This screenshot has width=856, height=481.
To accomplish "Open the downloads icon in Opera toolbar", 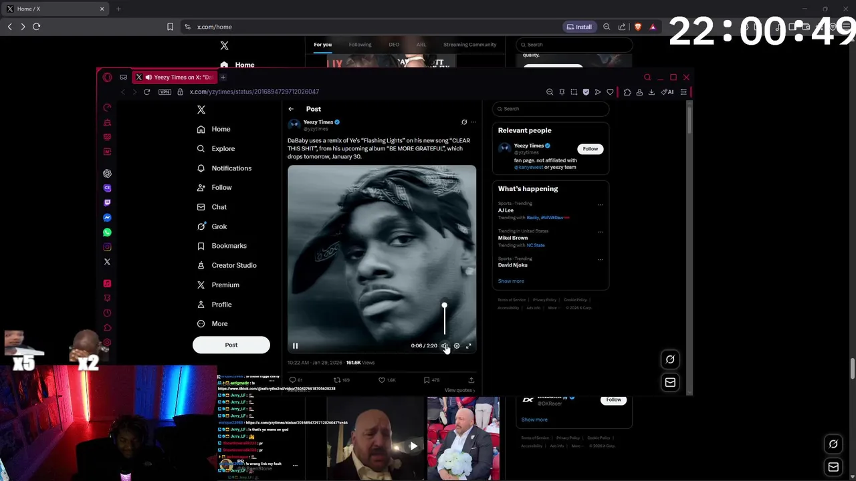I will click(651, 92).
